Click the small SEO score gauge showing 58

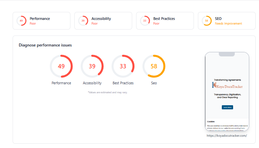pyautogui.click(x=207, y=21)
